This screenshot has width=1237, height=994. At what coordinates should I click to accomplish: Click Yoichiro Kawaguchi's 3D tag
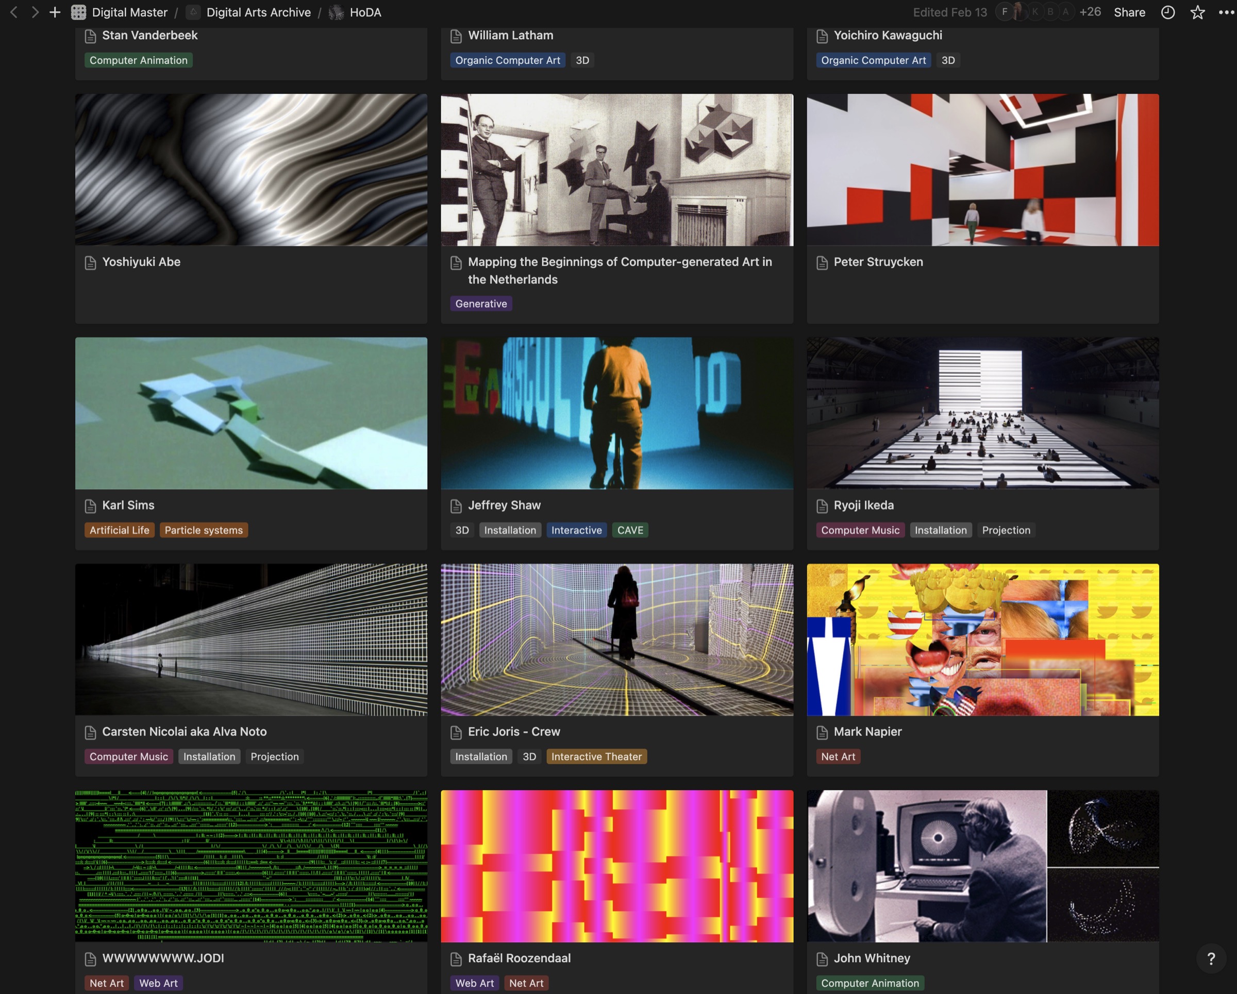(948, 60)
